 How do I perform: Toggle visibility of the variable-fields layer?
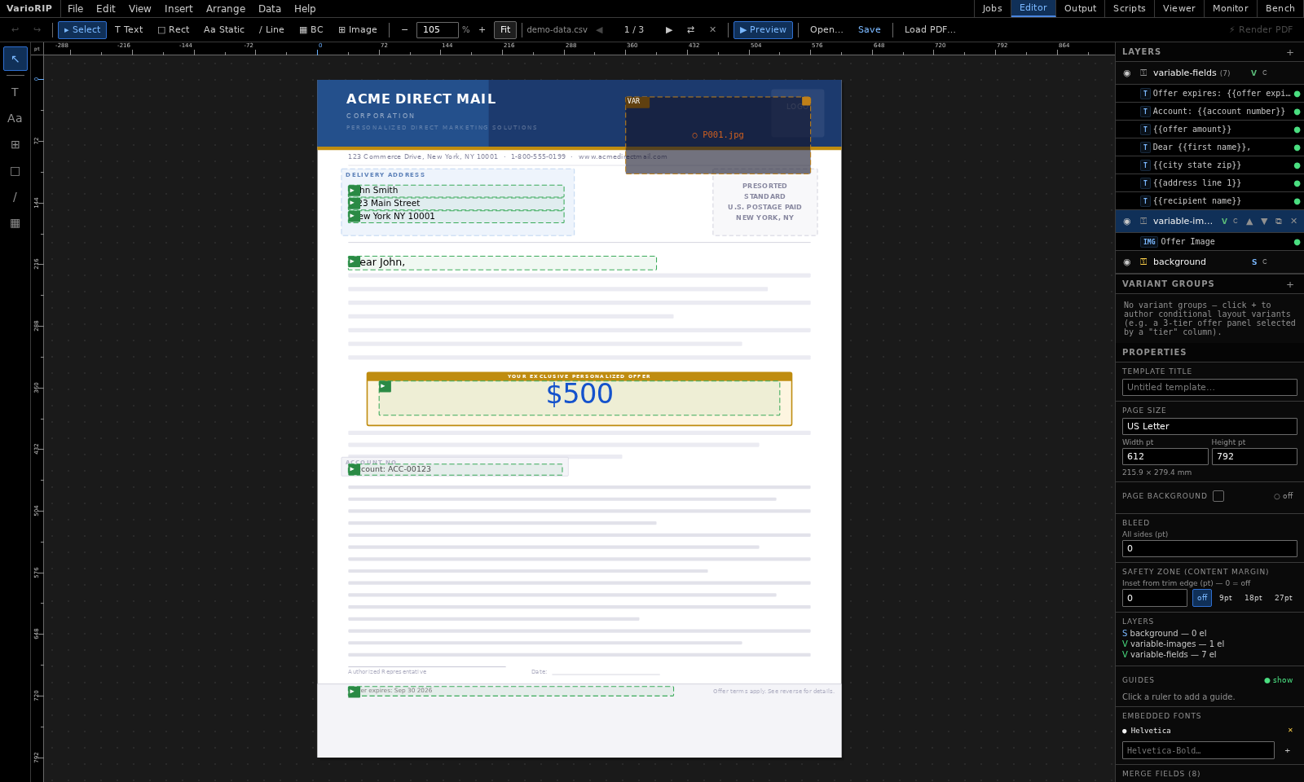click(x=1127, y=73)
